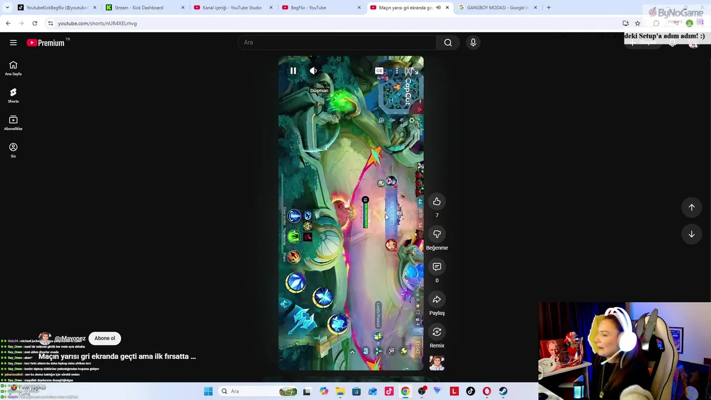Click the search magnifier button

(448, 43)
